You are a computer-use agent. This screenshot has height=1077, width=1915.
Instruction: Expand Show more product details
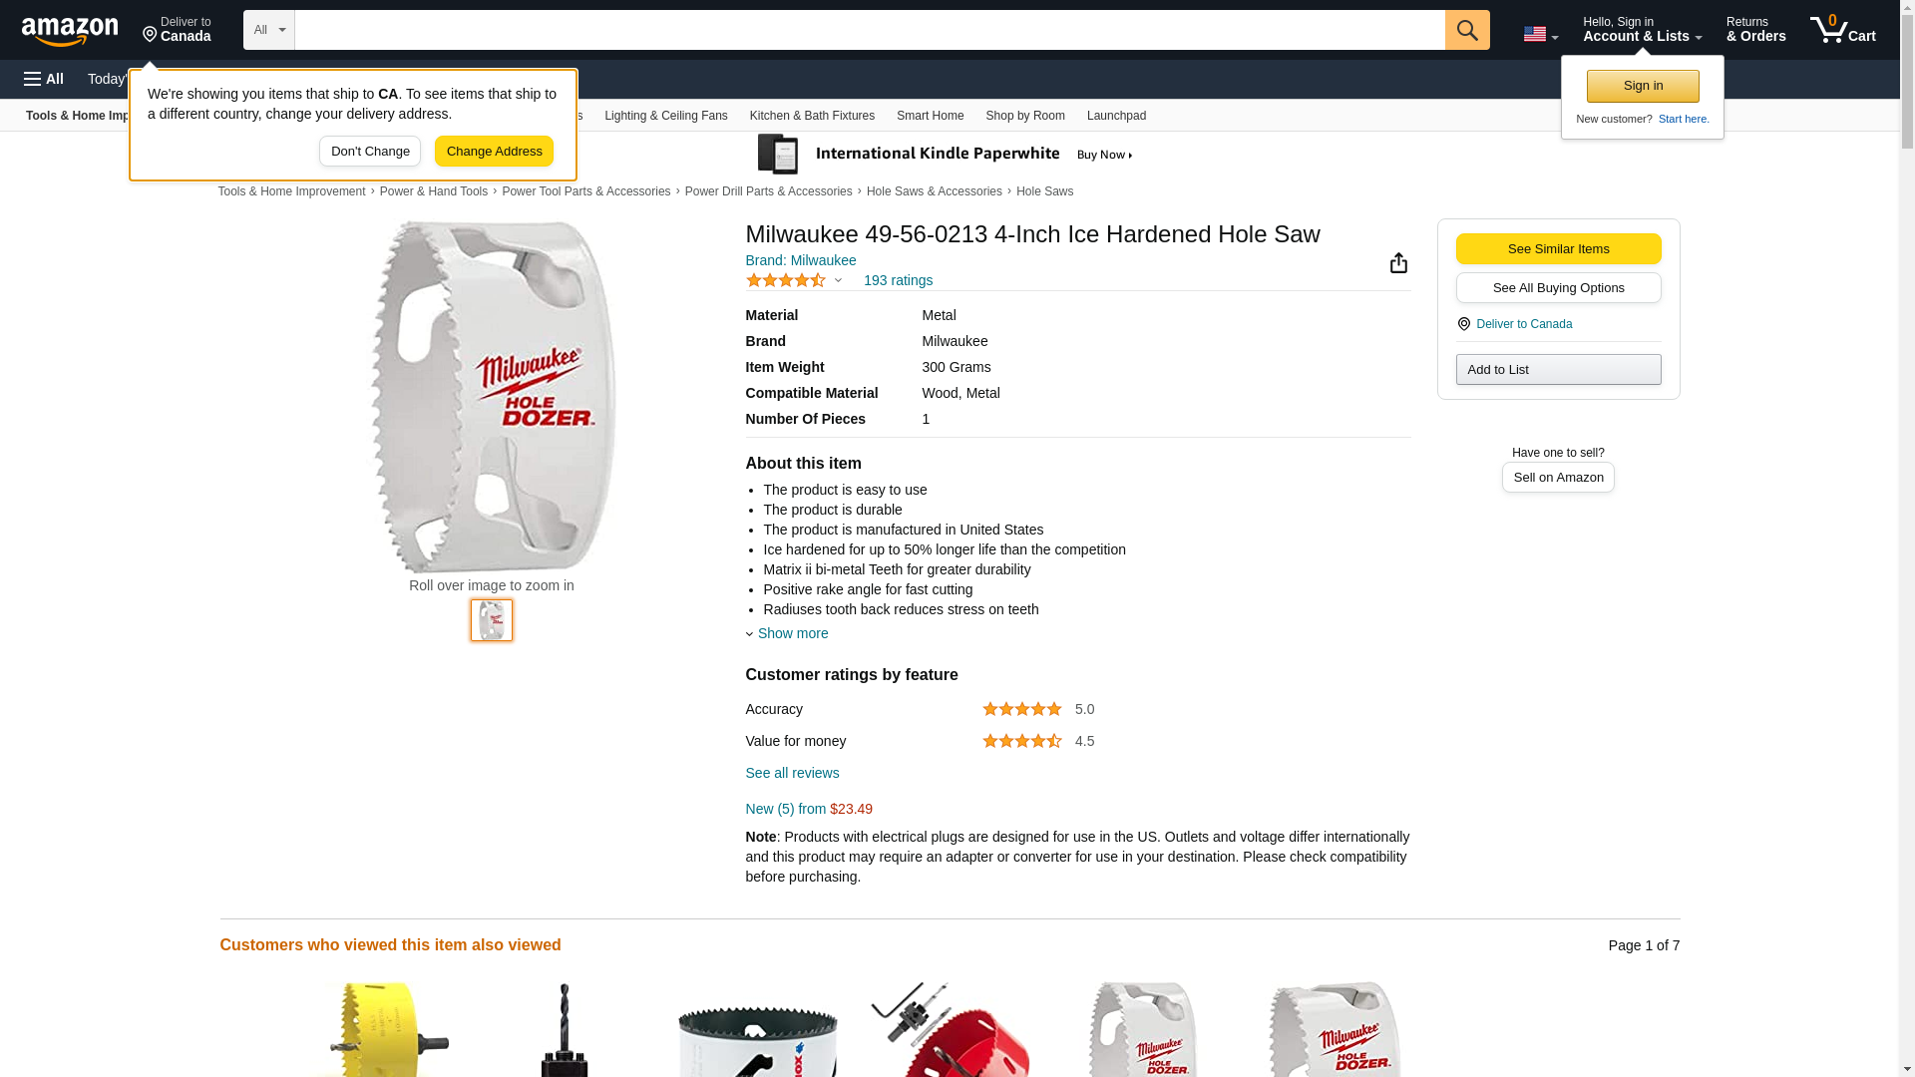click(792, 633)
